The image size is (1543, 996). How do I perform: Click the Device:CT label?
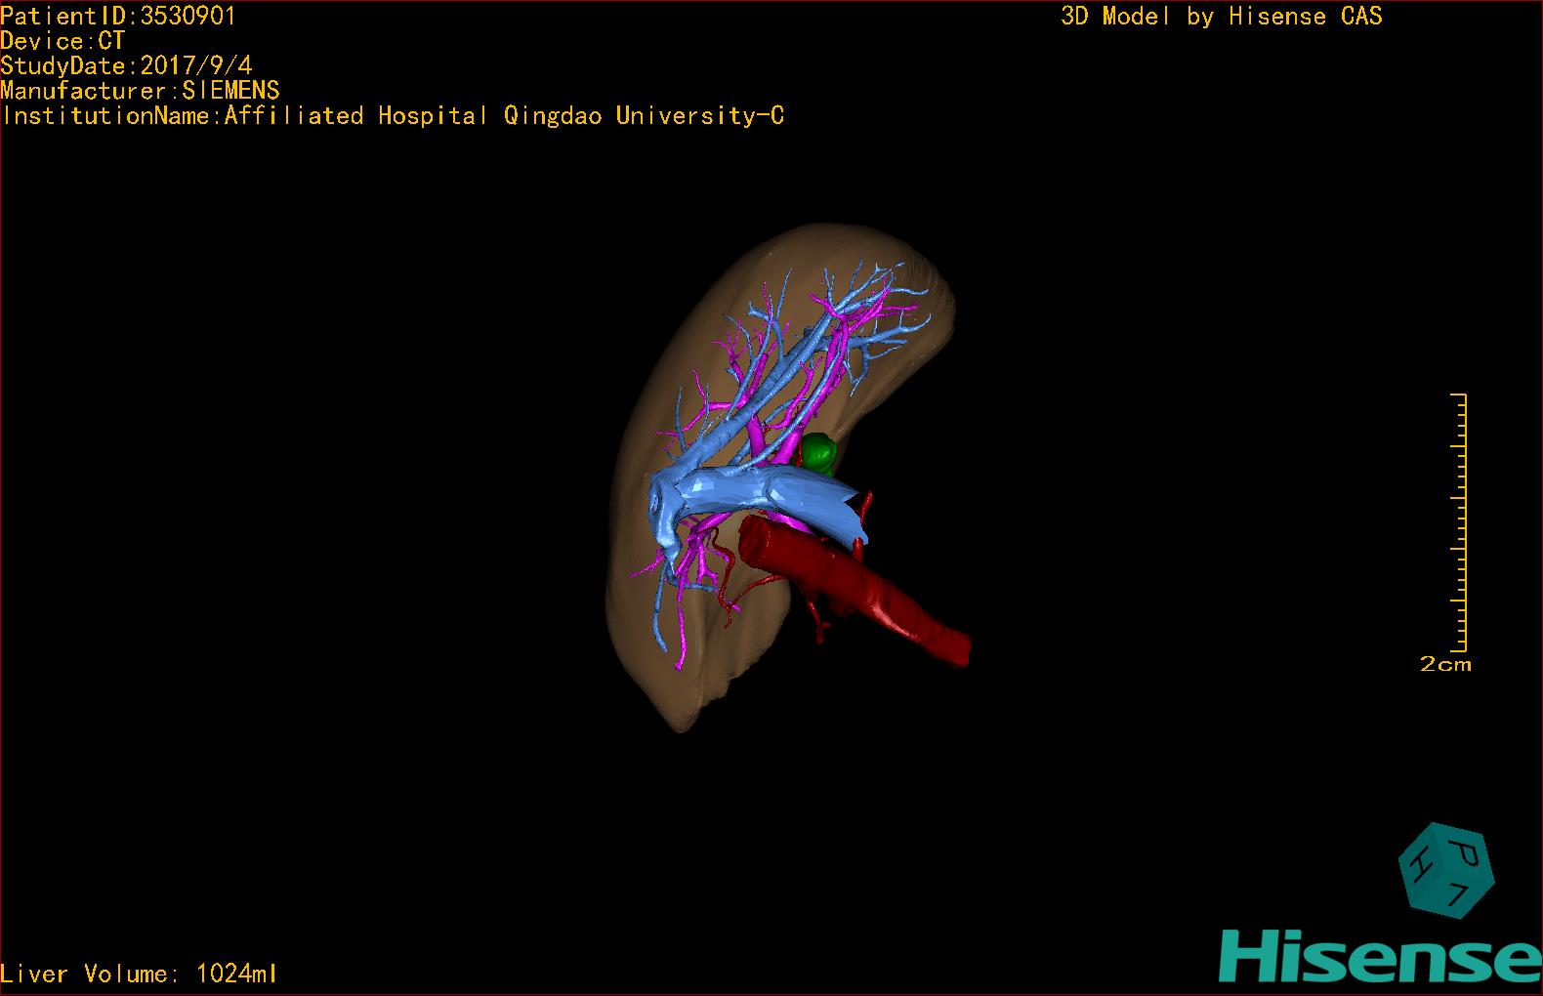click(63, 41)
